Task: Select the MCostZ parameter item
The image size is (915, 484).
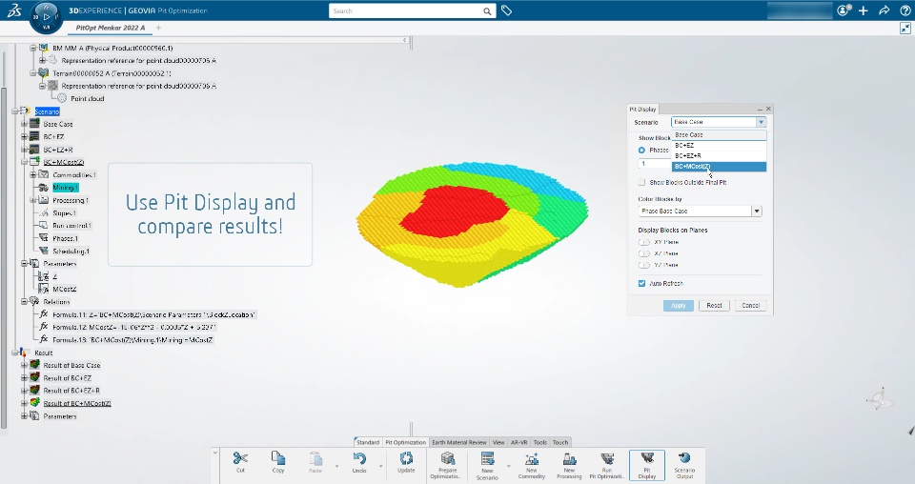Action: pyautogui.click(x=64, y=290)
